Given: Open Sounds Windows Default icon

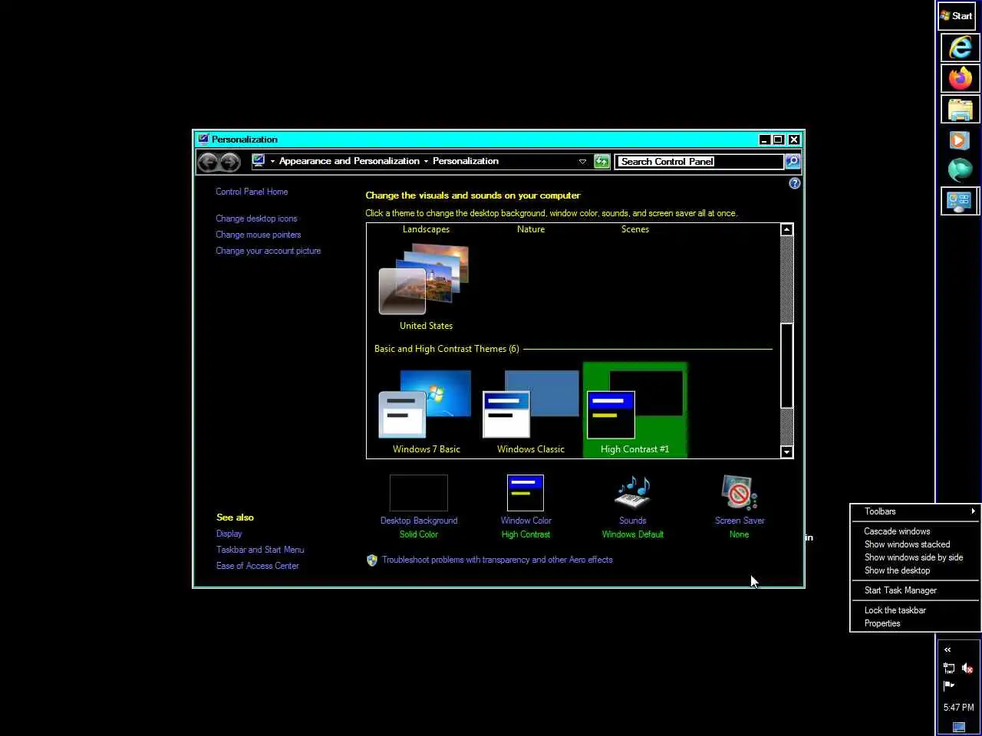Looking at the screenshot, I should pos(633,493).
